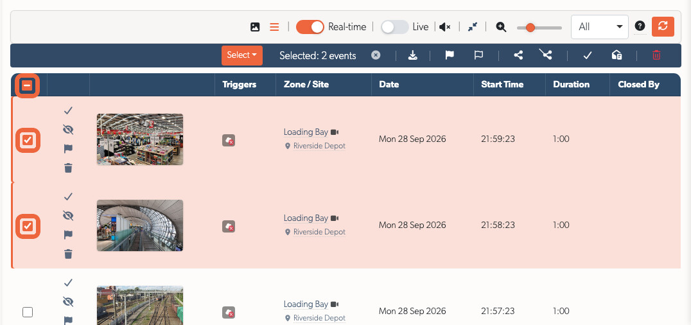The height and width of the screenshot is (325, 691).
Task: Delete the 21:59:23 event
Action: click(x=68, y=168)
